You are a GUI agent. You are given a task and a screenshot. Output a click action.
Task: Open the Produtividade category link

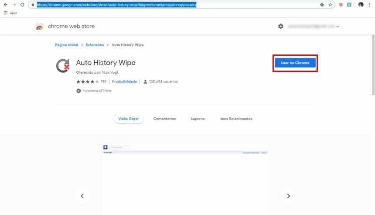pyautogui.click(x=124, y=82)
